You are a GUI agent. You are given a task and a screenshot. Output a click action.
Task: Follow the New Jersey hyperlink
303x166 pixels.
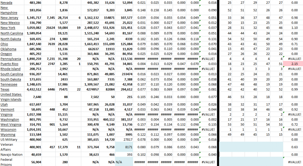click(9, 18)
